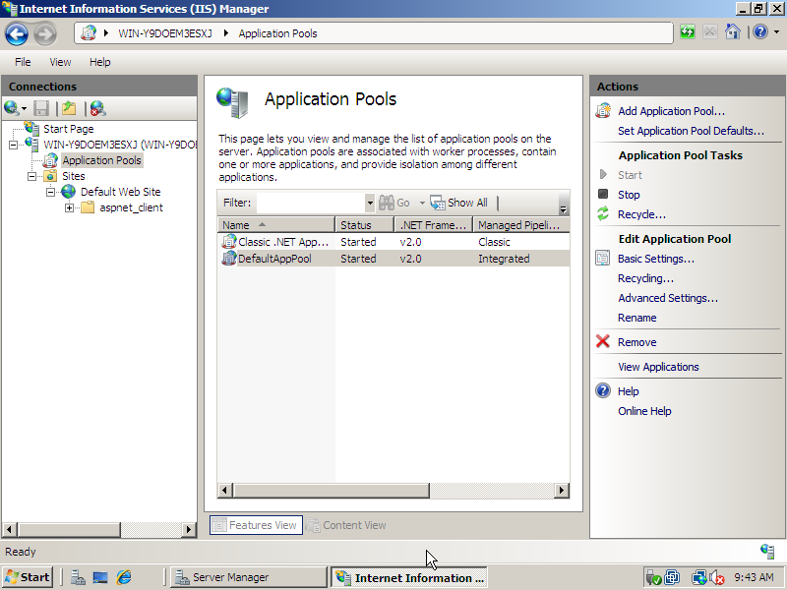This screenshot has width=787, height=590.
Task: Click the muted volume tray icon
Action: pos(717,577)
